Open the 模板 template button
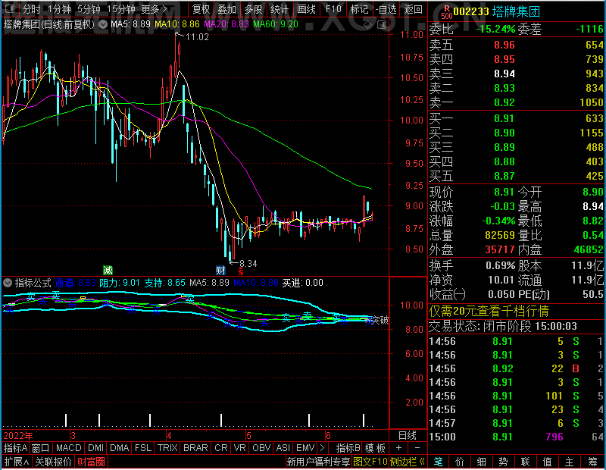The height and width of the screenshot is (470, 606). point(375,448)
